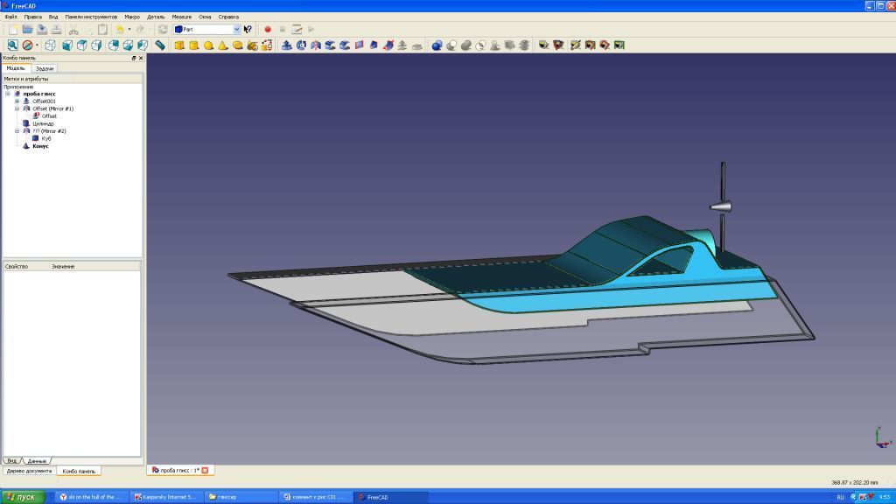This screenshot has height=504, width=896.
Task: Click the Torus primitive icon
Action: click(x=237, y=45)
